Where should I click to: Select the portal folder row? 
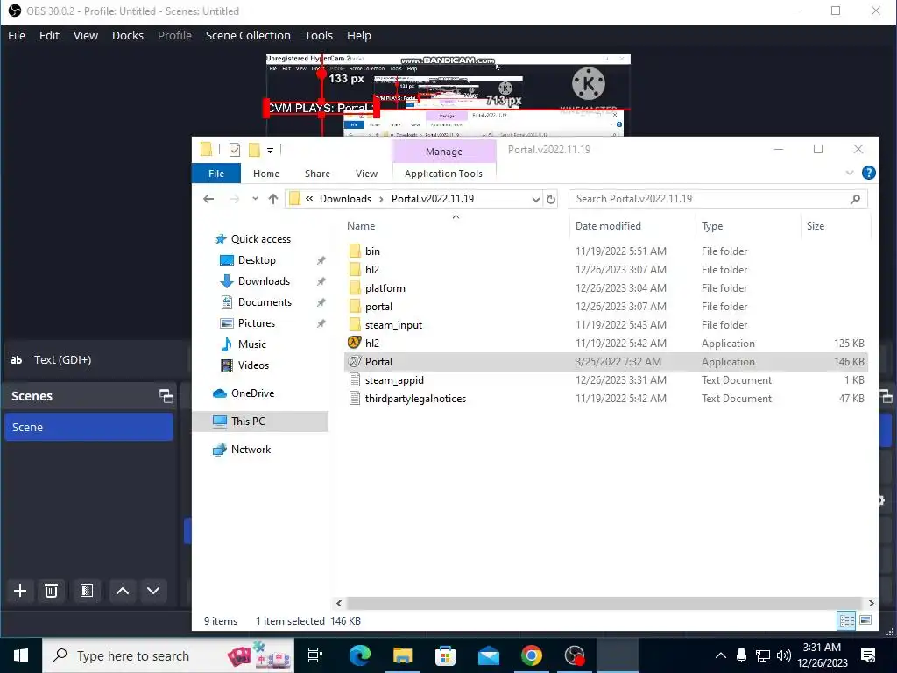[606, 307]
